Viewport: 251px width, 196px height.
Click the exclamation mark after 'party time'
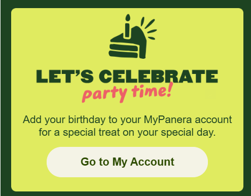(x=169, y=90)
